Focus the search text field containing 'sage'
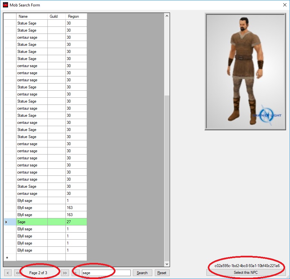This screenshot has width=290, height=279. [106, 273]
